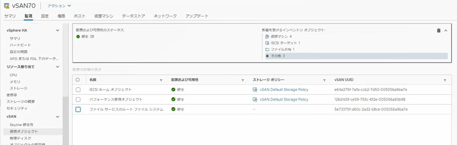This screenshot has width=457, height=145.
Task: Check the iSCSI ホーム オブジェクト row checkbox
Action: coord(78,90)
